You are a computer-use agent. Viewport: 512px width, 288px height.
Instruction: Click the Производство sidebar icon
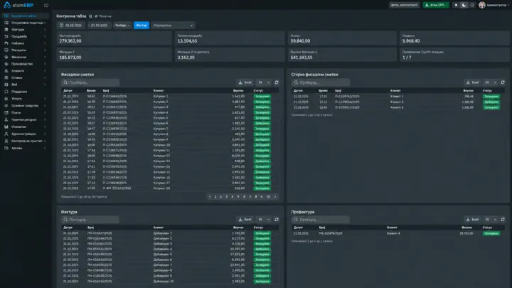tap(6, 64)
